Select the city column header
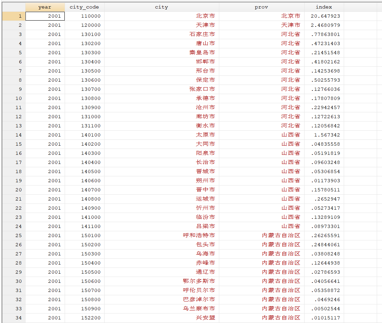The image size is (382, 323). [161, 7]
